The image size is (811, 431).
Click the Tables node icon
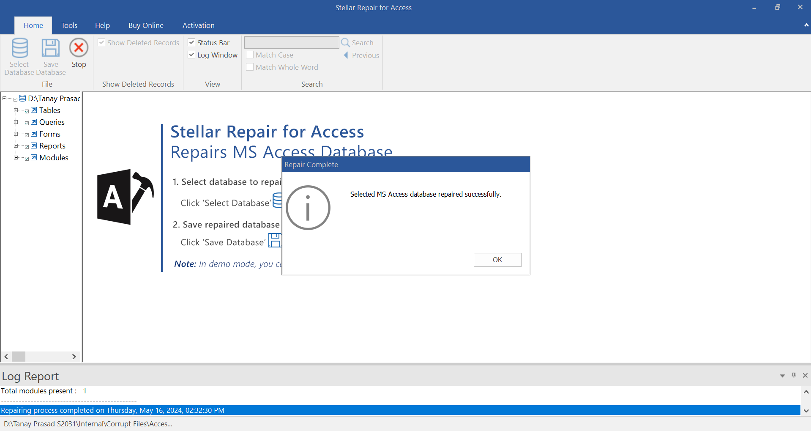pyautogui.click(x=34, y=110)
